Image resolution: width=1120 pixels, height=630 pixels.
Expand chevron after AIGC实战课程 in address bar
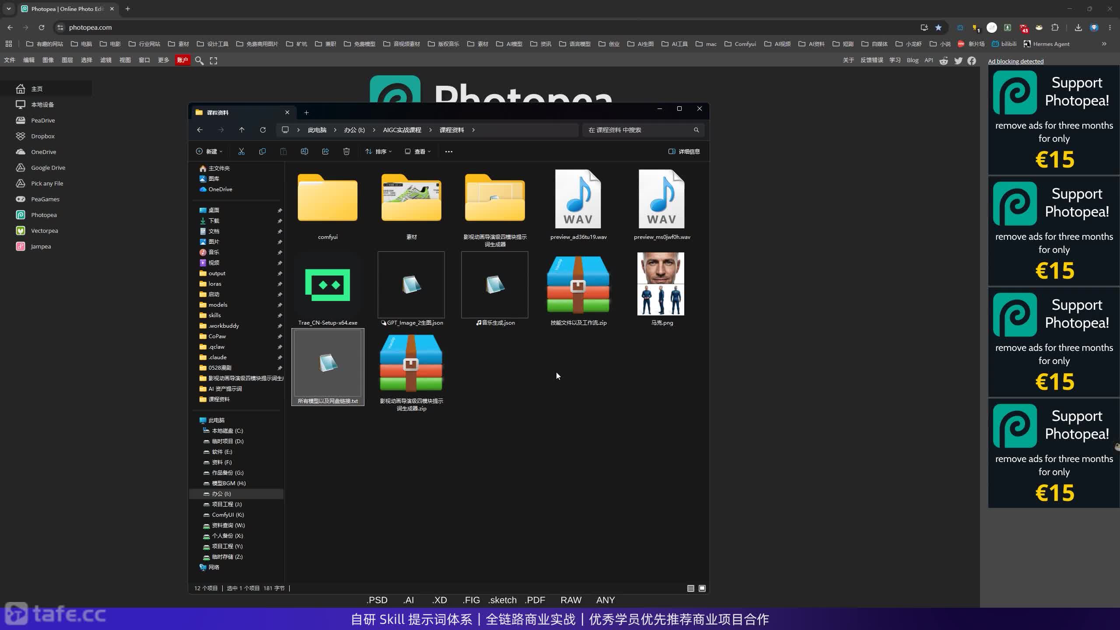tap(430, 130)
